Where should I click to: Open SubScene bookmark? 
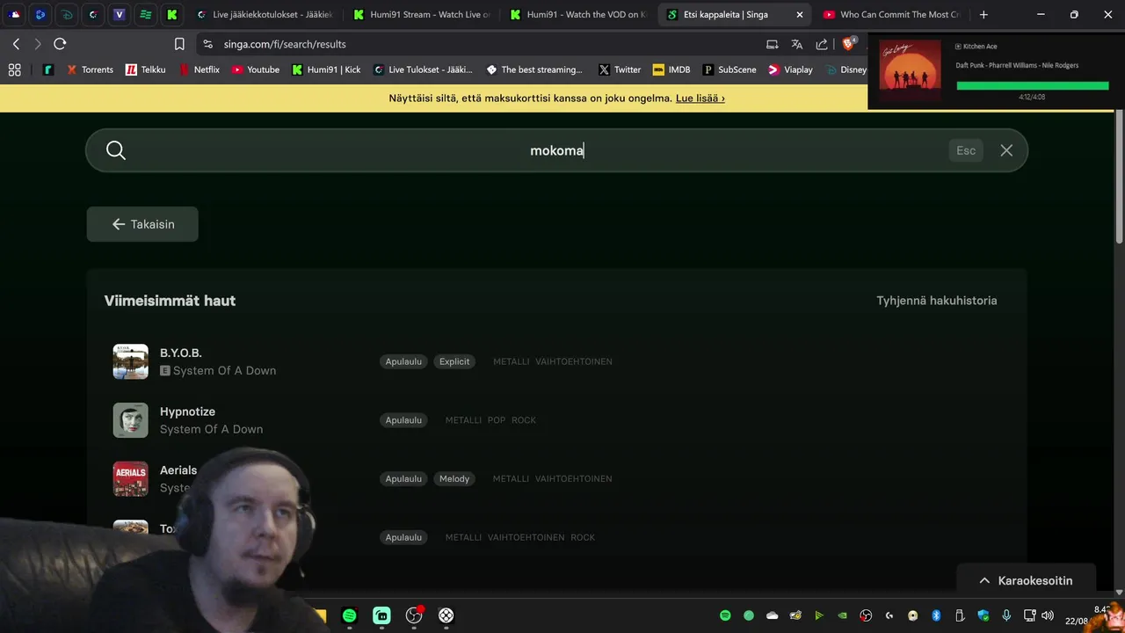(x=729, y=69)
